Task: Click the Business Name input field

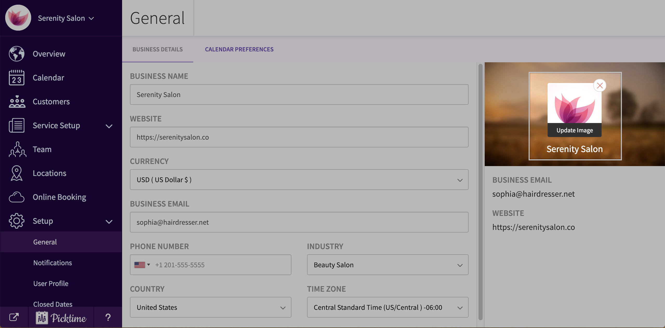Action: 299,94
